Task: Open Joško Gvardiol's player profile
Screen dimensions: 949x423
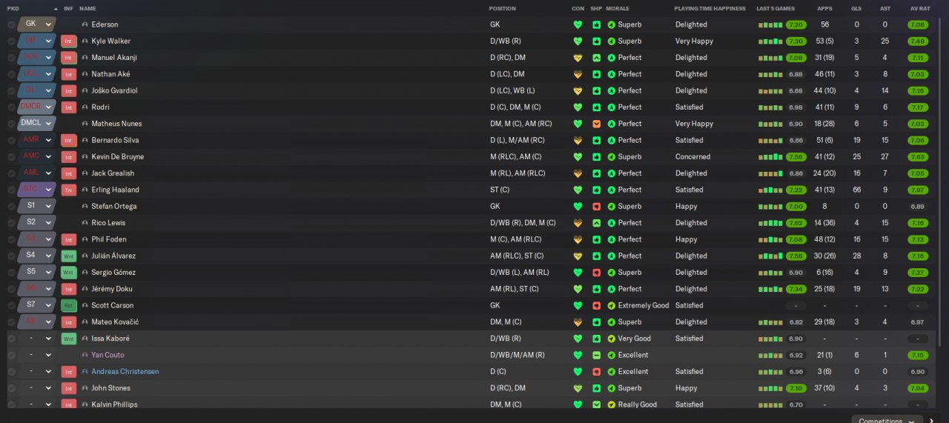Action: (114, 91)
